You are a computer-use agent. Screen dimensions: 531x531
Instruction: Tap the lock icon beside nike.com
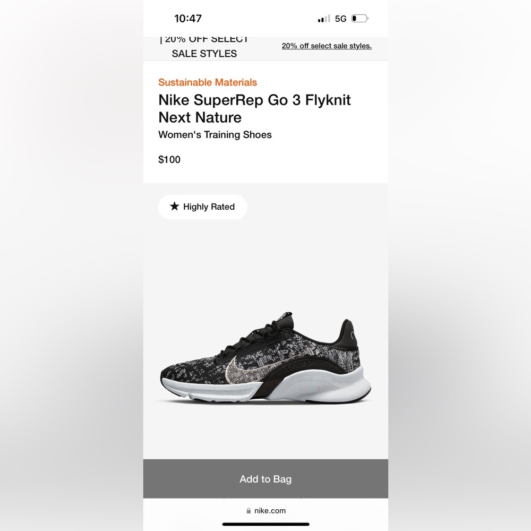249,511
